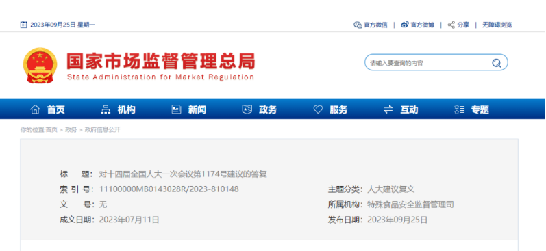This screenshot has width=546, height=251.
Task: Open the 政务 navigation menu
Action: (x=268, y=110)
